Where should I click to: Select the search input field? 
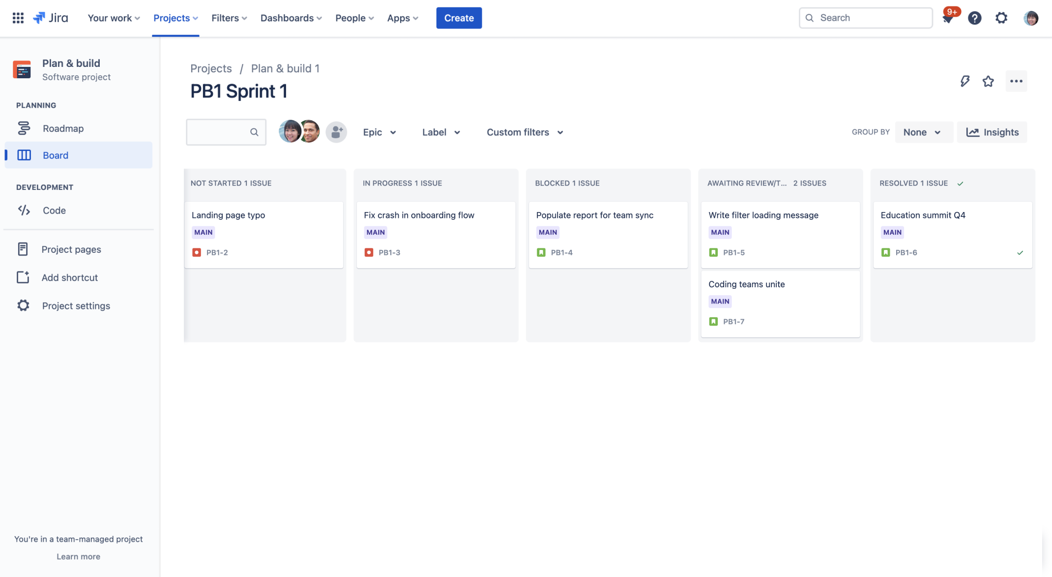click(x=865, y=18)
